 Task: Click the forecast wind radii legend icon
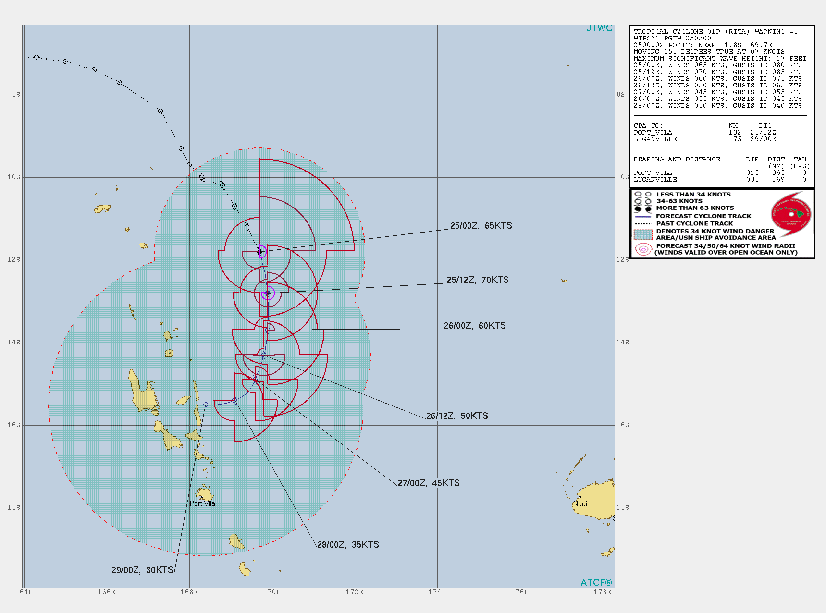(x=643, y=249)
